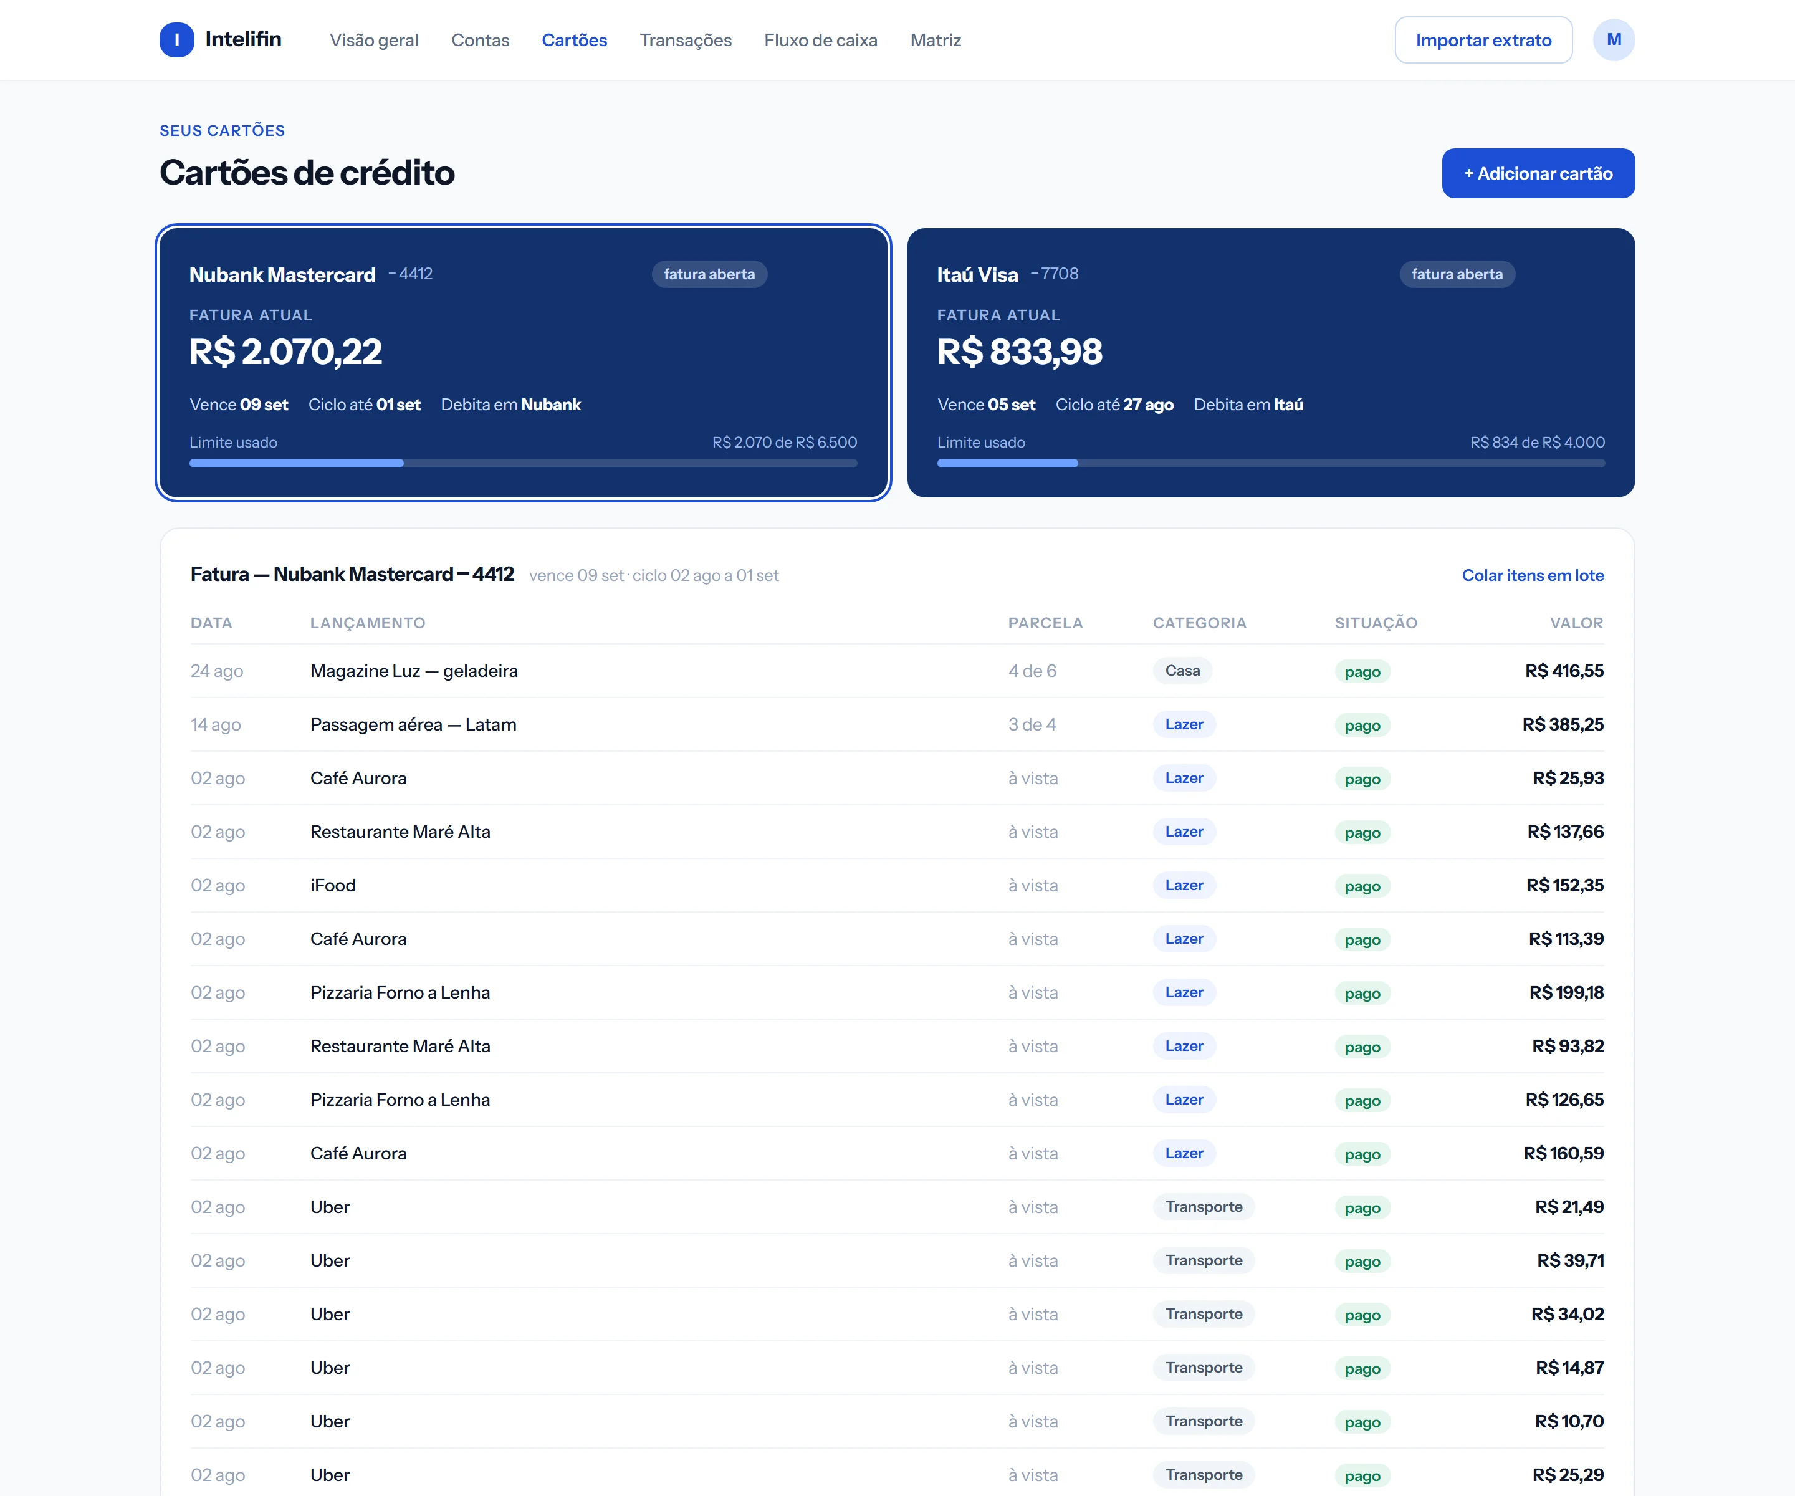Open the Transações nav item
Viewport: 1795px width, 1496px height.
point(686,40)
